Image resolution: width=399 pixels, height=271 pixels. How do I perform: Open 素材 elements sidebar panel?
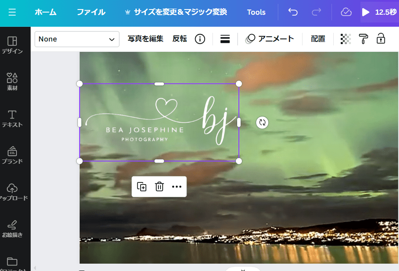click(x=12, y=82)
